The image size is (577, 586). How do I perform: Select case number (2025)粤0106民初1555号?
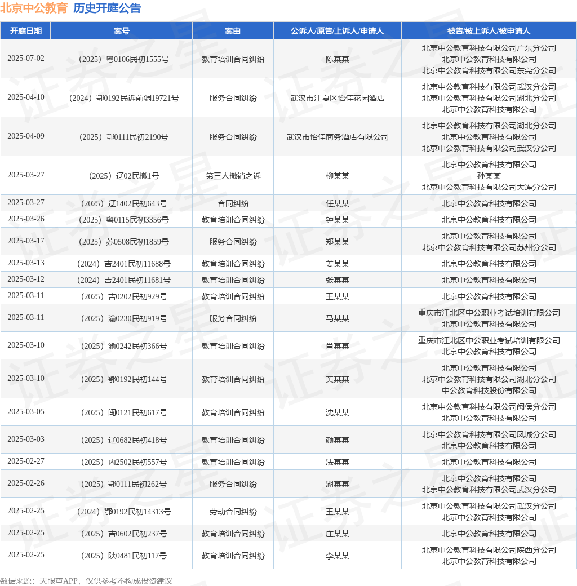coord(122,59)
